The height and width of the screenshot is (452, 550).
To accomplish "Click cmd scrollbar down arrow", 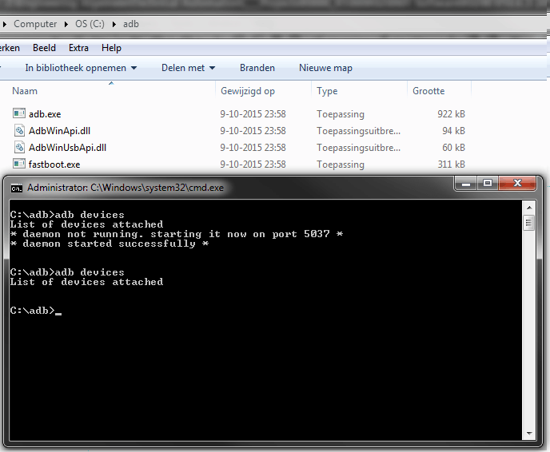I will click(x=529, y=434).
